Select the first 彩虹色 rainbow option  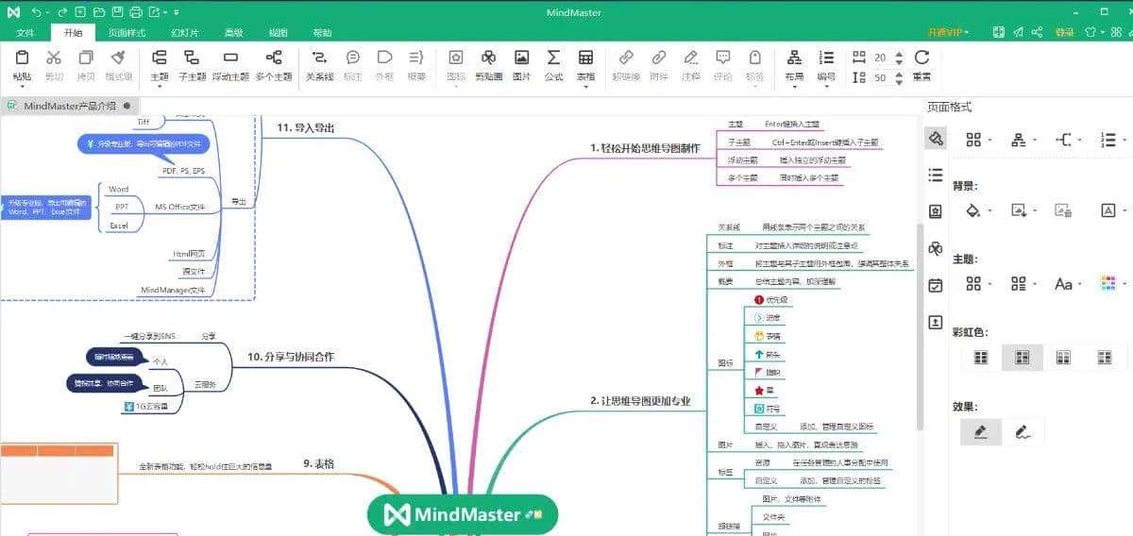click(981, 358)
